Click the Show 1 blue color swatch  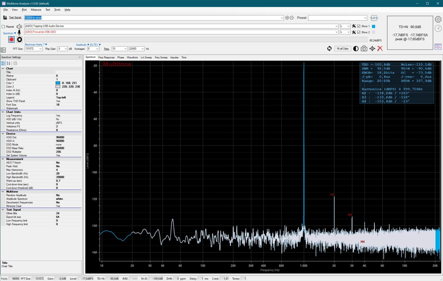pos(373,26)
